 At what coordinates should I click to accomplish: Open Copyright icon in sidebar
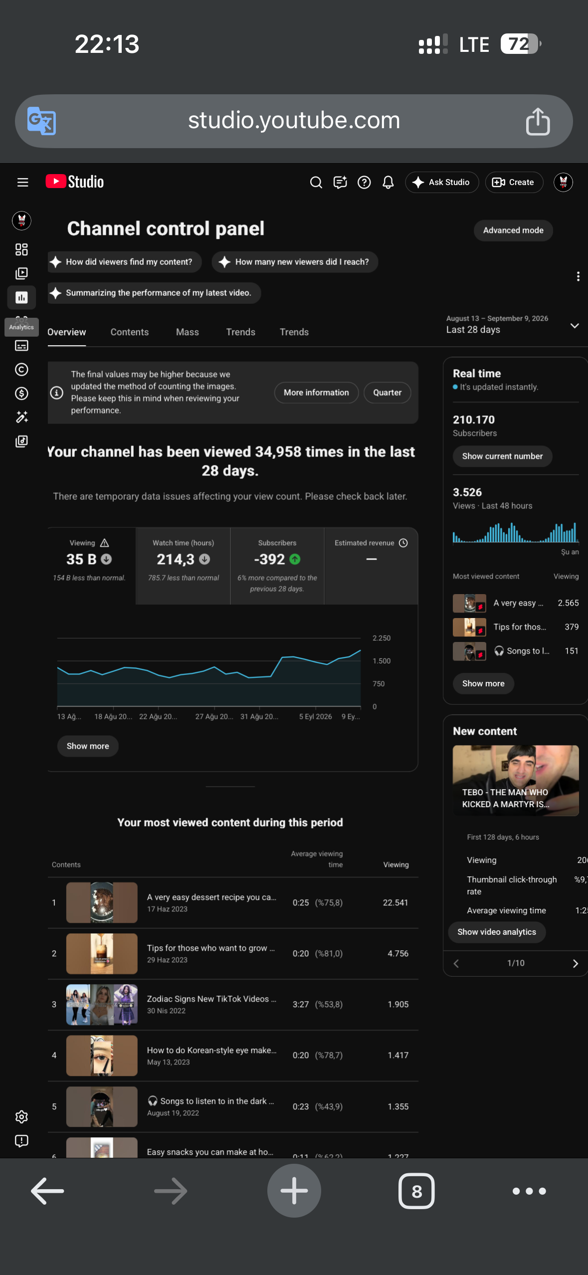[21, 369]
